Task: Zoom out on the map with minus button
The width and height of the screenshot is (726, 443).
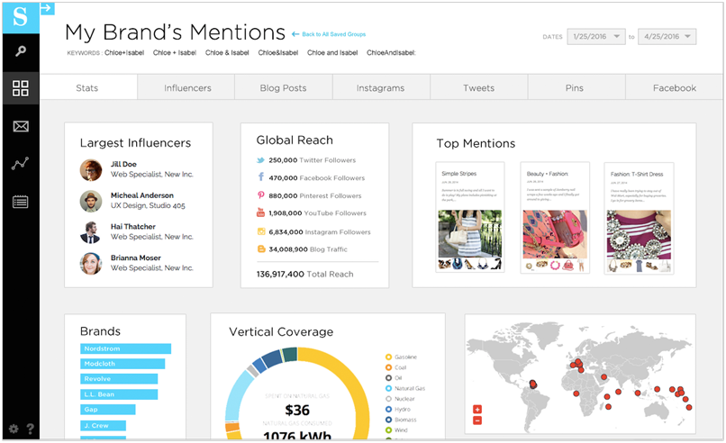Action: [x=477, y=420]
